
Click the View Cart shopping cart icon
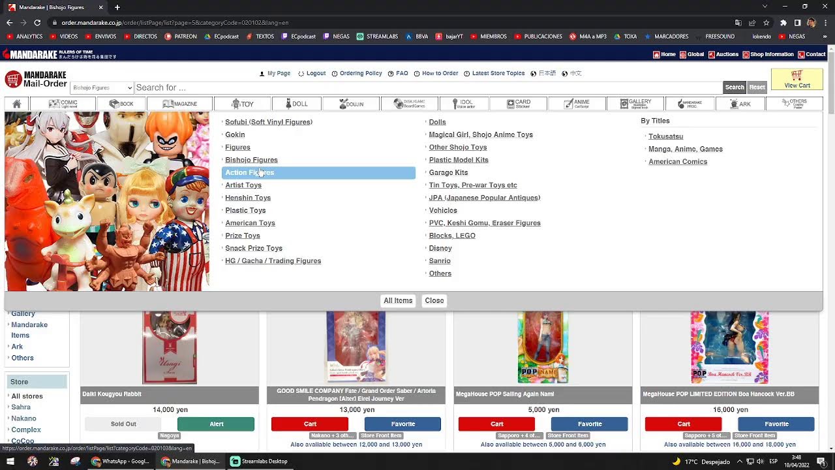click(x=797, y=79)
